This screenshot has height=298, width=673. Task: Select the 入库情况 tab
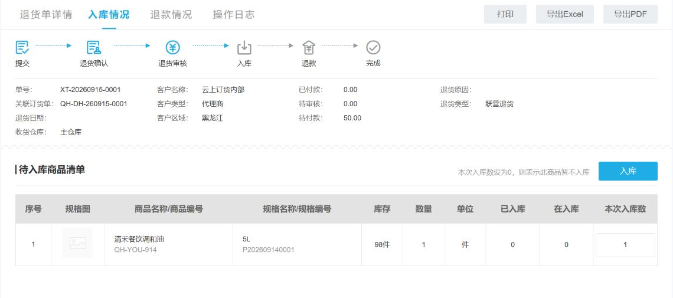[109, 14]
